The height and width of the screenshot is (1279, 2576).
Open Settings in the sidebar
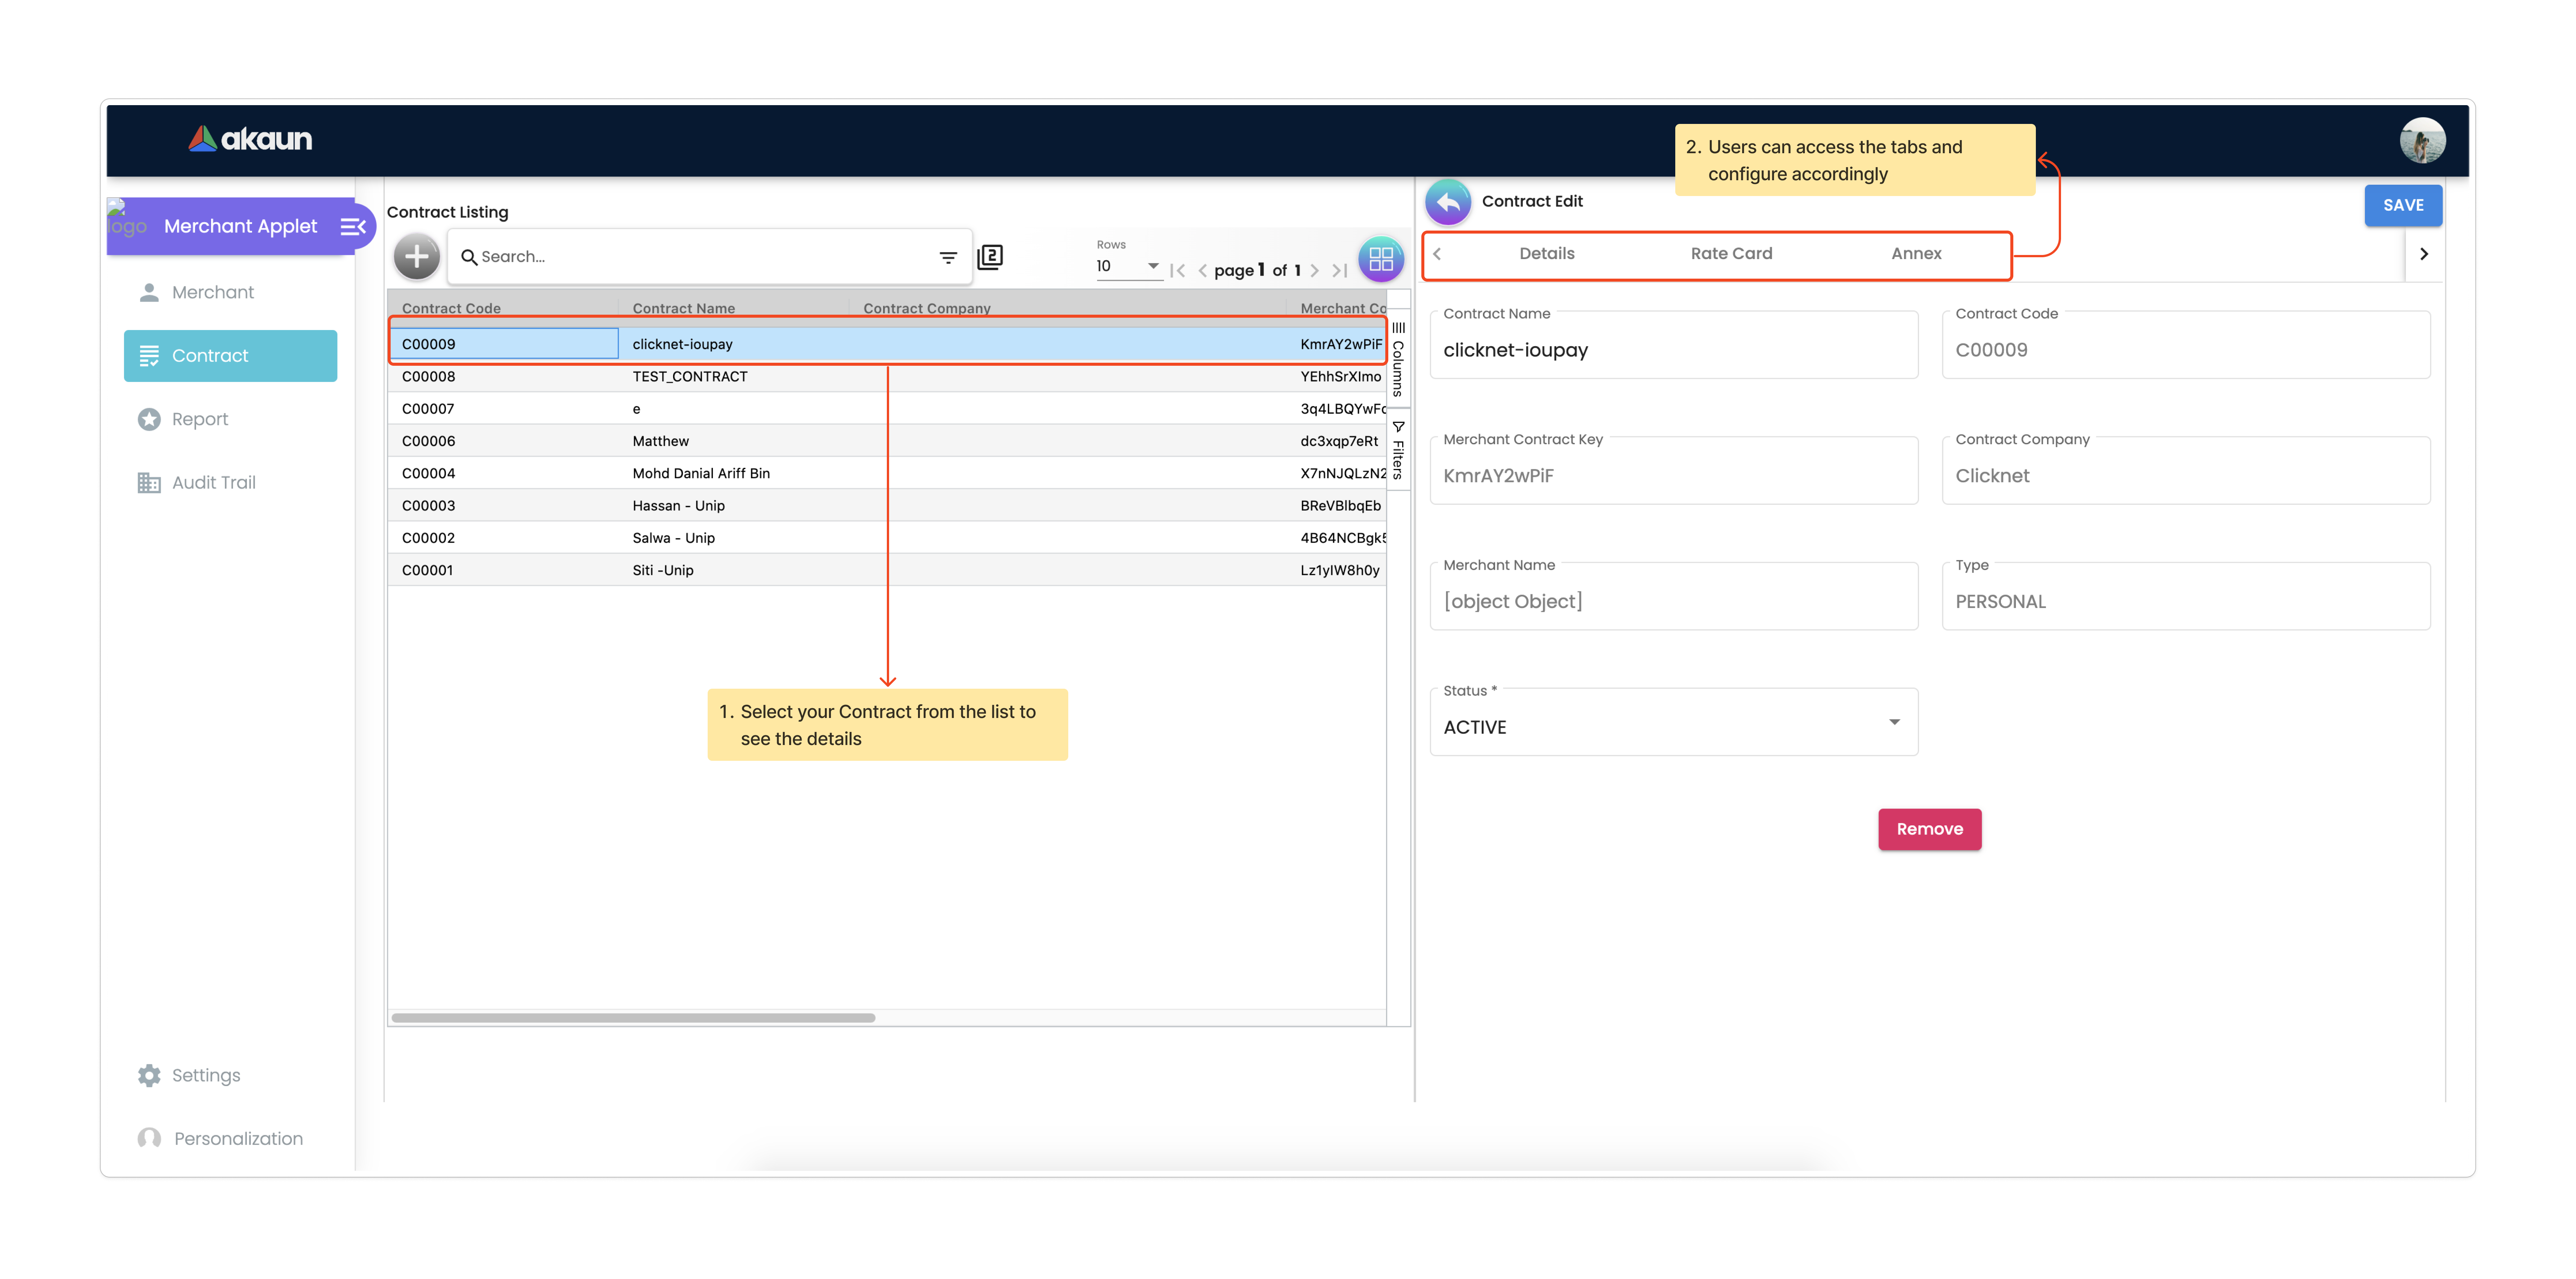click(205, 1076)
